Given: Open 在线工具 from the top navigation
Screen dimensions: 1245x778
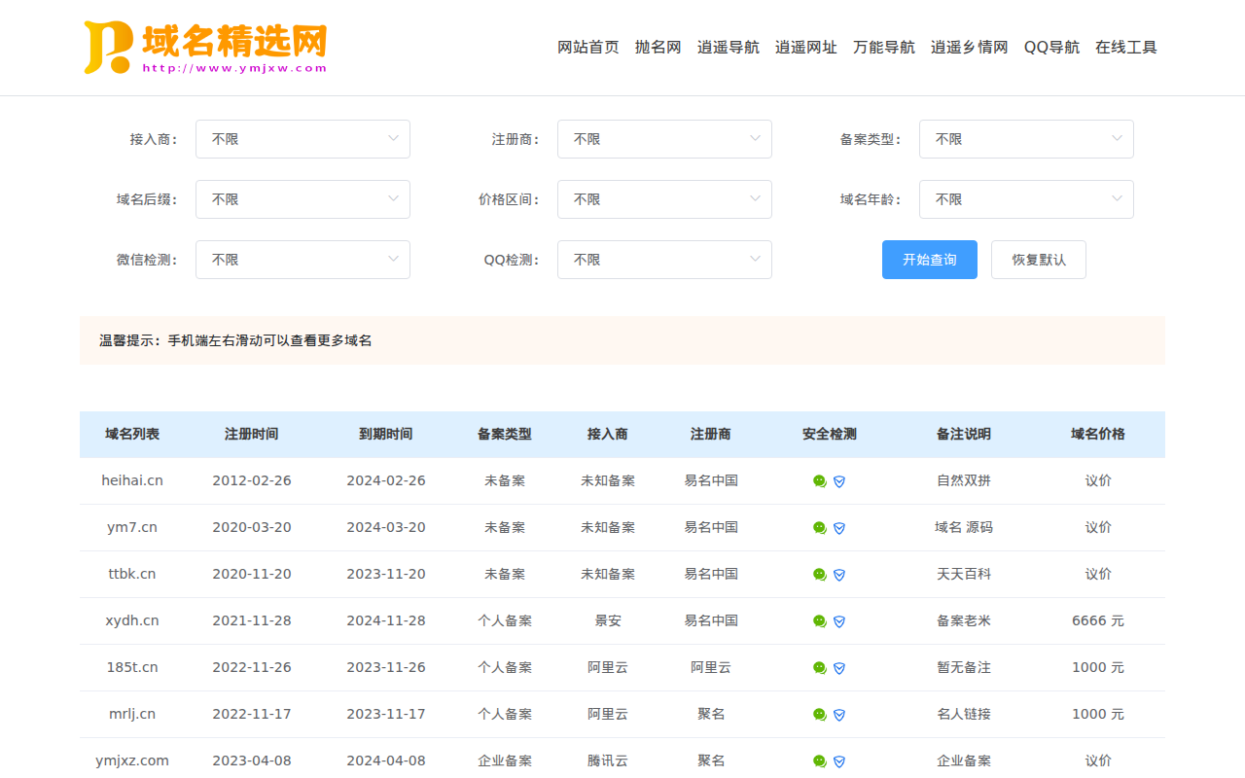Looking at the screenshot, I should click(1126, 47).
